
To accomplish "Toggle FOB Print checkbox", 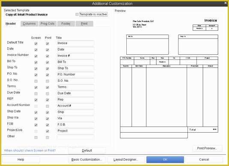I will (x=48, y=125).
